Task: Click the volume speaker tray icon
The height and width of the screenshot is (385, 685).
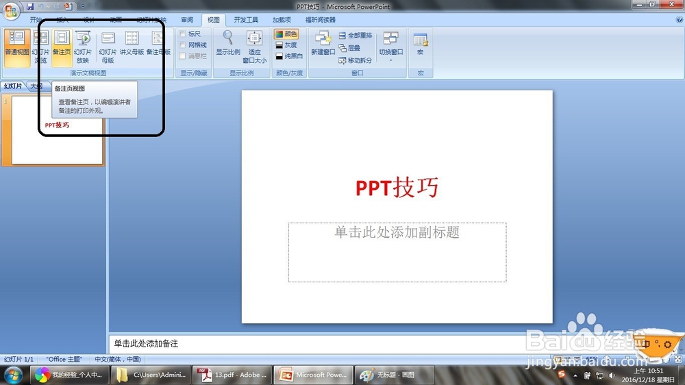Action: coord(612,375)
